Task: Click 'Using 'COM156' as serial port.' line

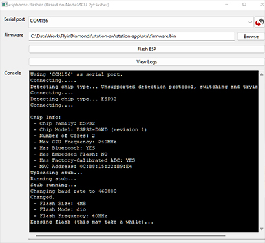Action: [x=76, y=74]
